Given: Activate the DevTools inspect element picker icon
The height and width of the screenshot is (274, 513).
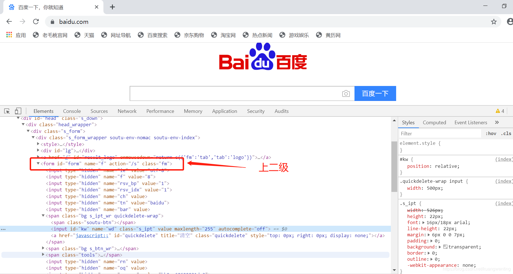Looking at the screenshot, I should [x=7, y=111].
